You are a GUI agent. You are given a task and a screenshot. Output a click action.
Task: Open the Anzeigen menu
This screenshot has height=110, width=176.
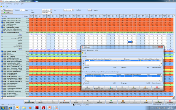pos(16,4)
